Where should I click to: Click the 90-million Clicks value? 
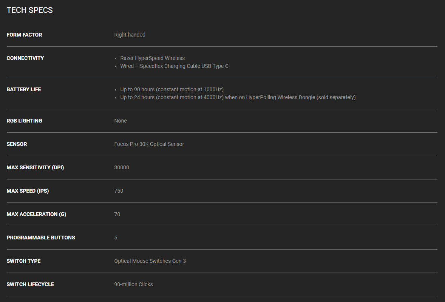(x=133, y=284)
